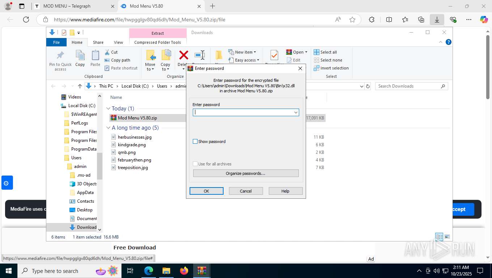Open File Explorer from the taskbar
Image resolution: width=492 pixels, height=278 pixels.
(166, 271)
